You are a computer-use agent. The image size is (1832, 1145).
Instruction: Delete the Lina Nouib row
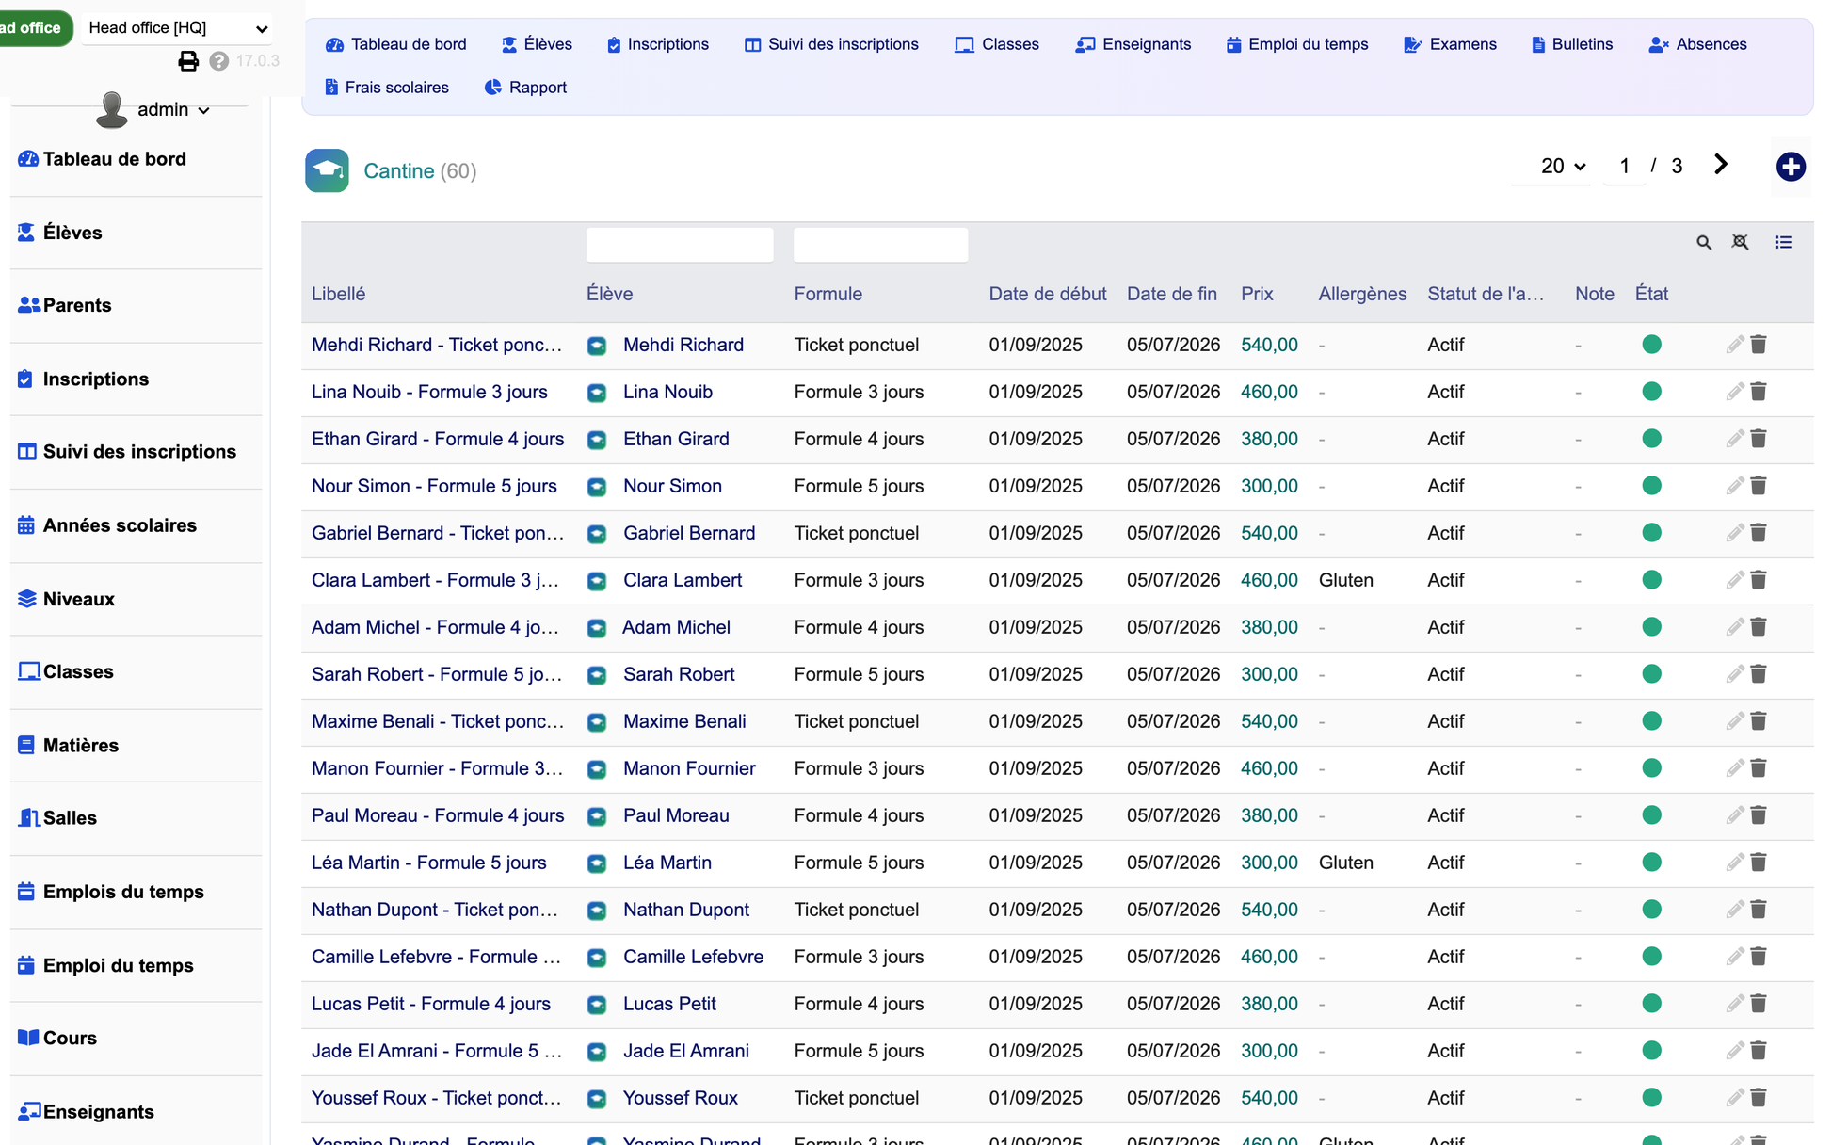coord(1759,392)
